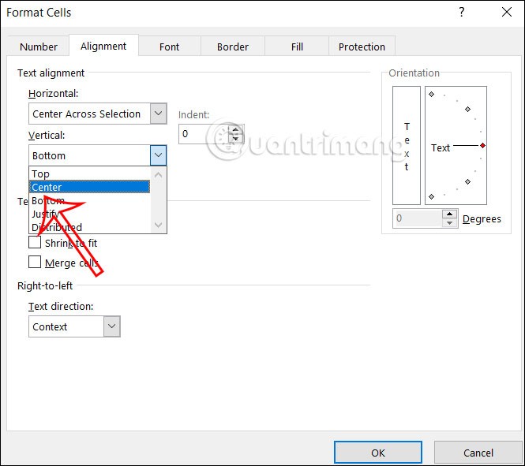Image resolution: width=525 pixels, height=466 pixels.
Task: Click the vertical Text orientation box
Action: click(x=407, y=147)
